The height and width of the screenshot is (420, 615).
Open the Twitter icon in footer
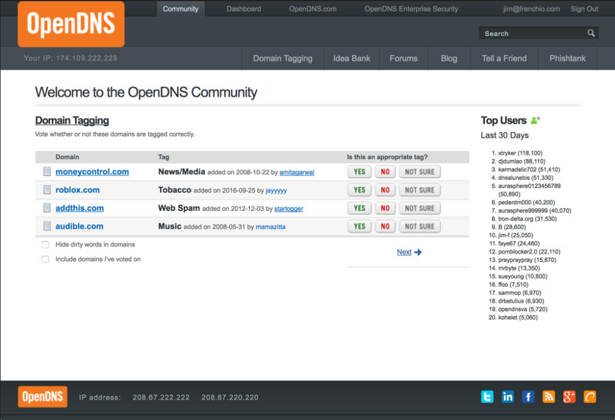pyautogui.click(x=487, y=397)
